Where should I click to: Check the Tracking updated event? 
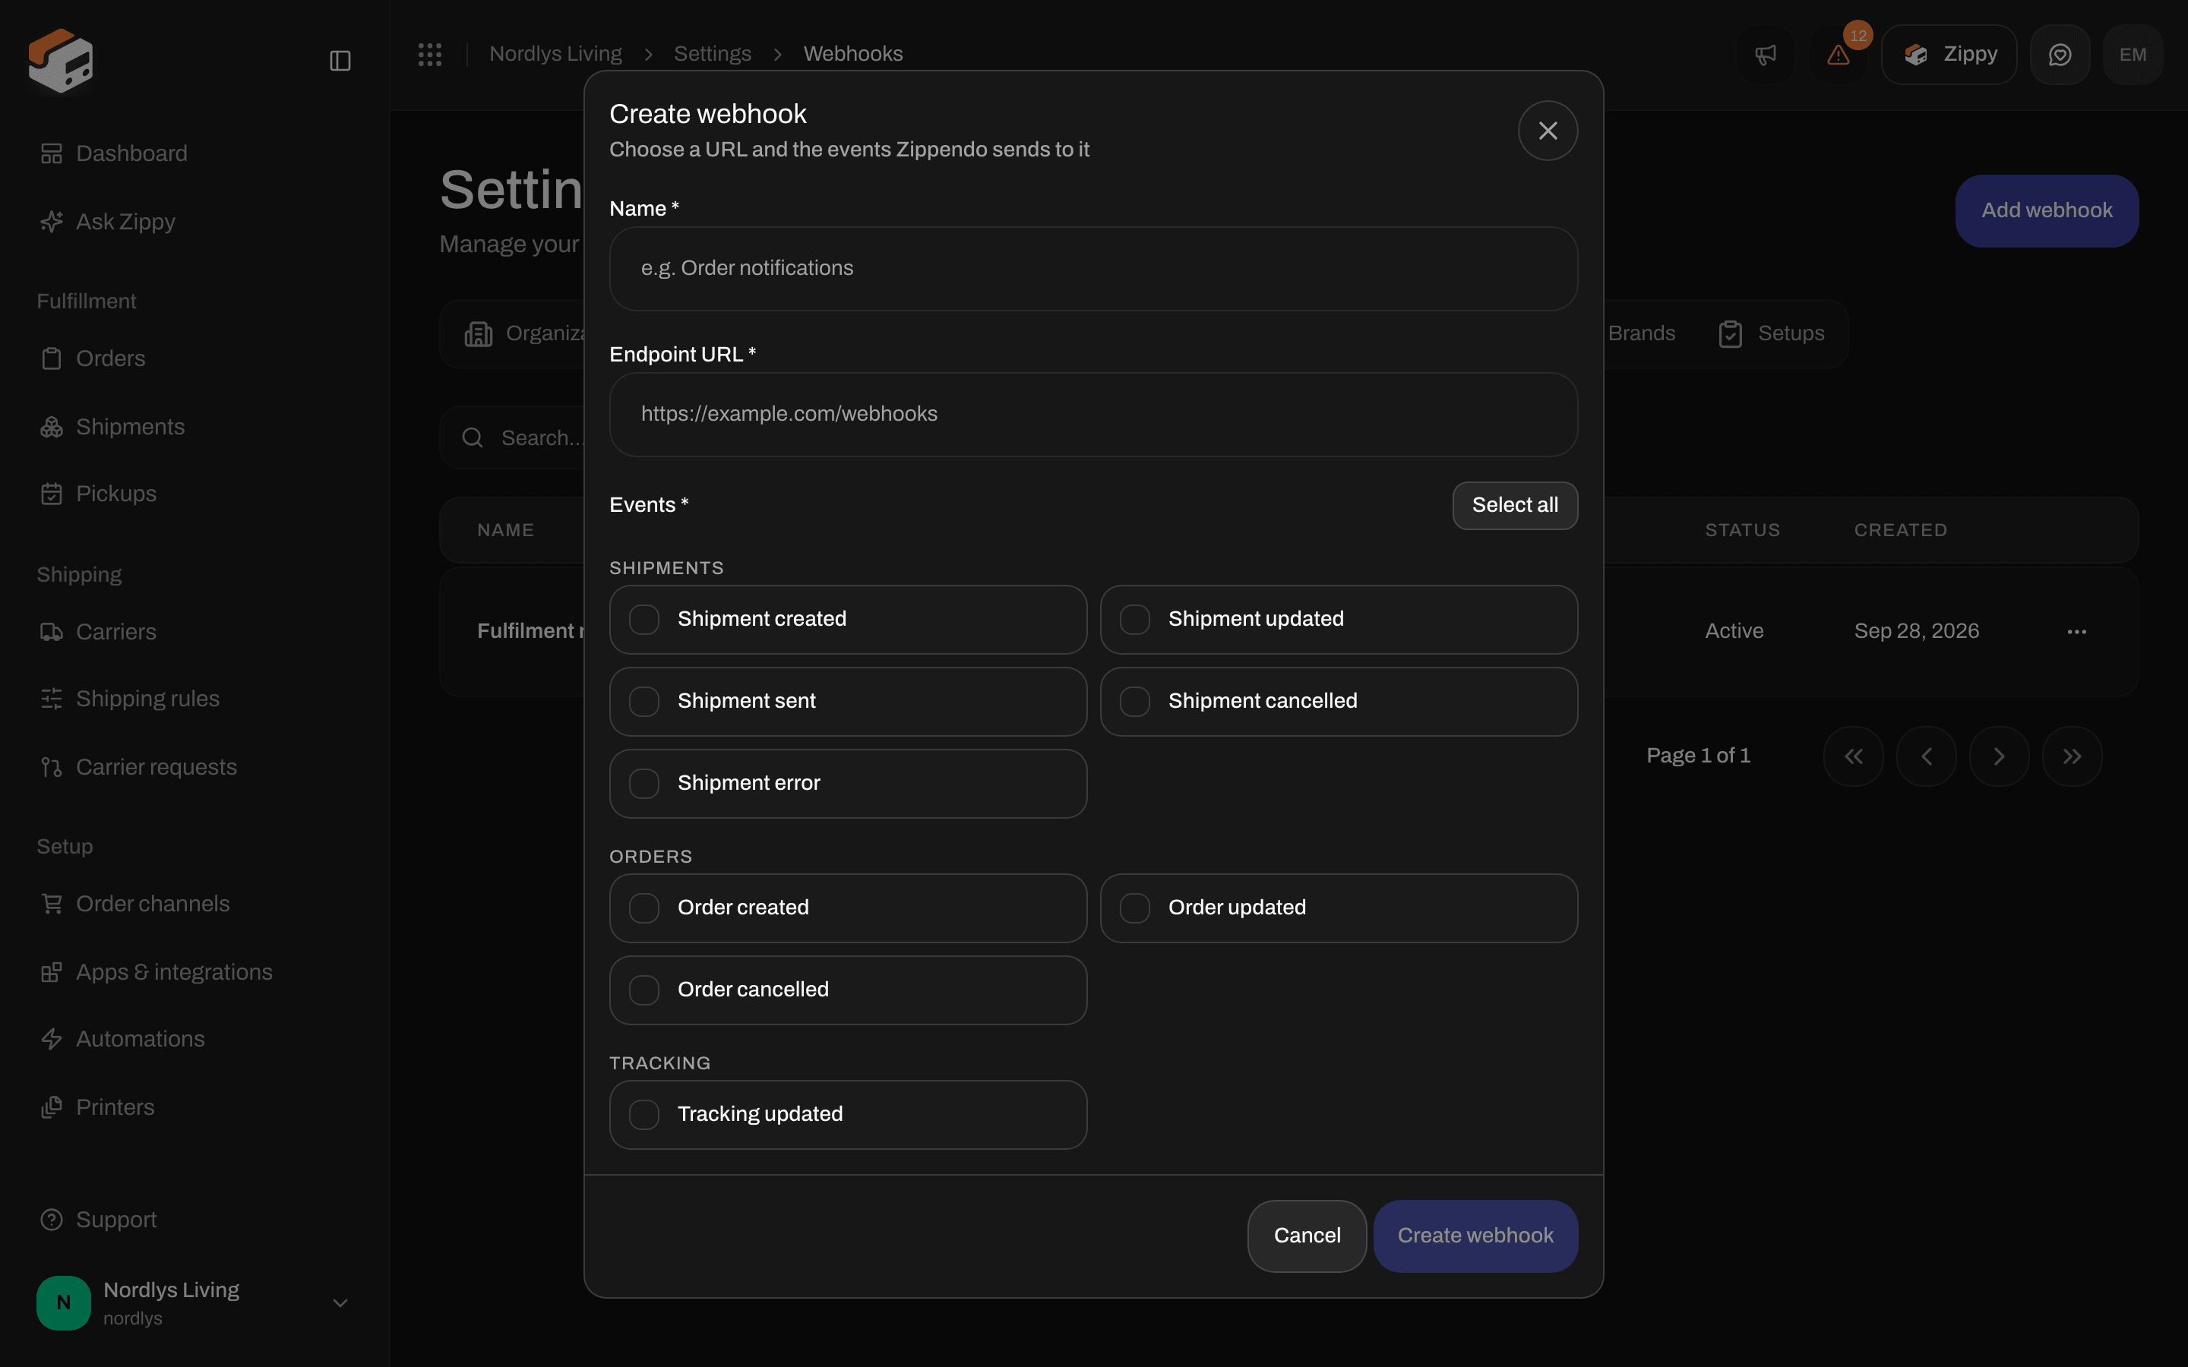coord(643,1115)
